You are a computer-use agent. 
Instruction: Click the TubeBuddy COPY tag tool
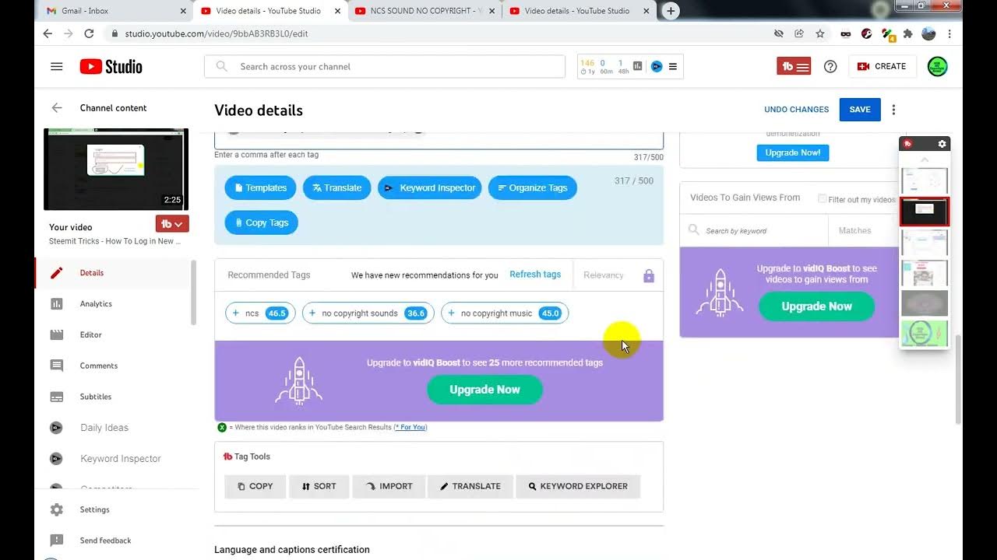coord(255,486)
